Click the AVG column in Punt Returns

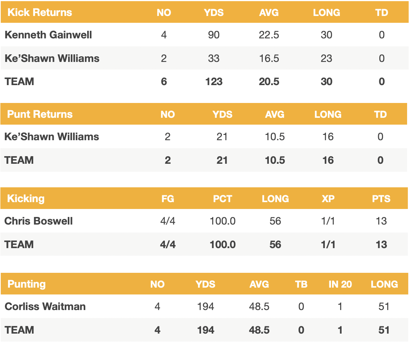275,114
